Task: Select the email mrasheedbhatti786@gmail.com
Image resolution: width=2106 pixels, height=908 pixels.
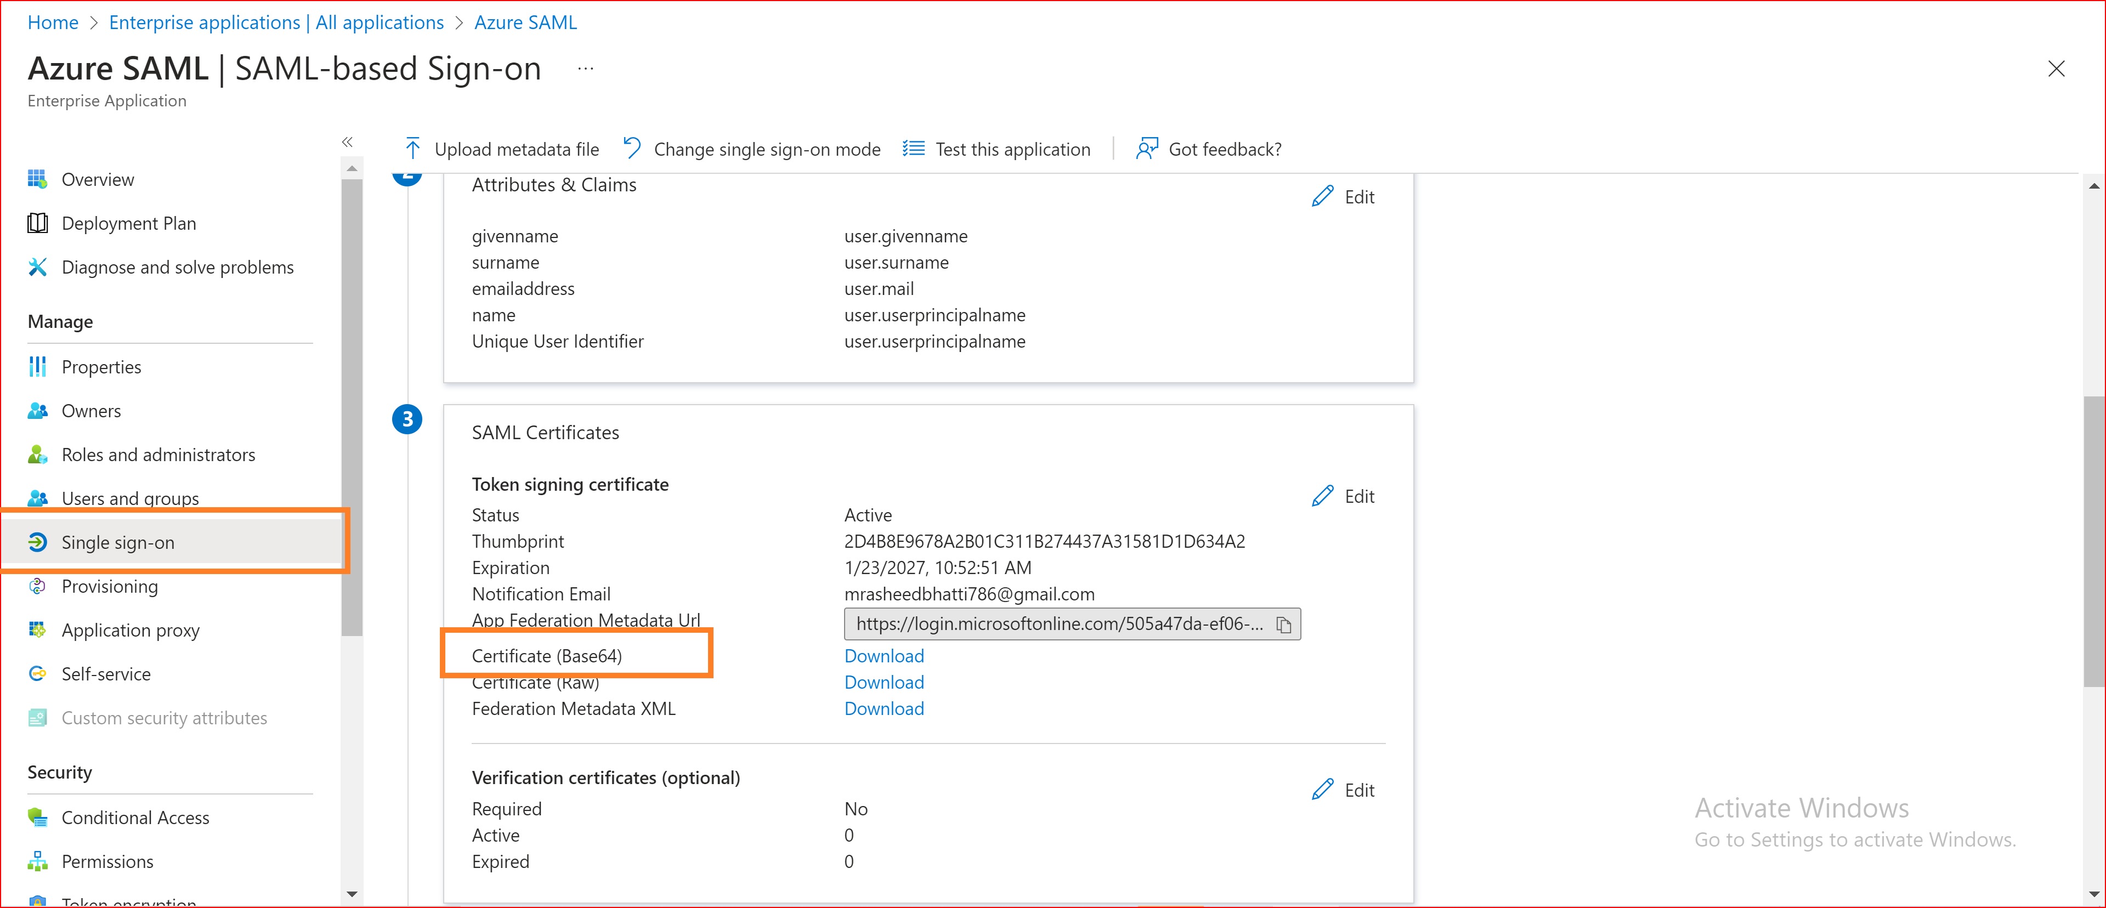Action: click(970, 594)
